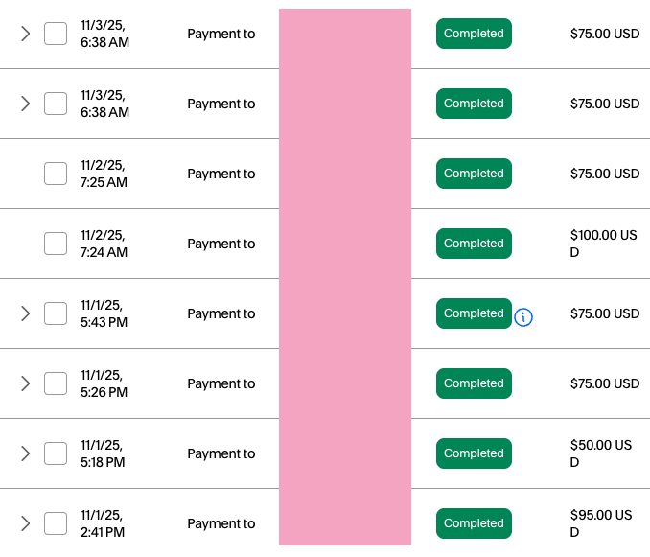Image resolution: width=650 pixels, height=557 pixels.
Task: Click the Completed badge on the $100.00 payment
Action: click(474, 244)
